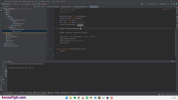Open the Edit menu

[x=8, y=1]
